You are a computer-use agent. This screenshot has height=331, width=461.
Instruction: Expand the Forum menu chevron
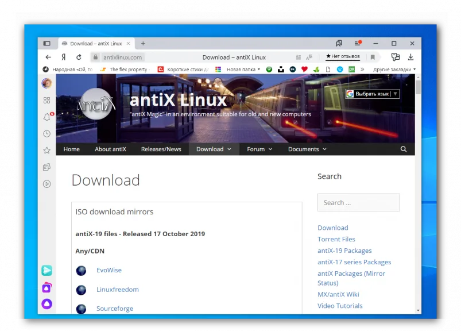click(x=270, y=149)
